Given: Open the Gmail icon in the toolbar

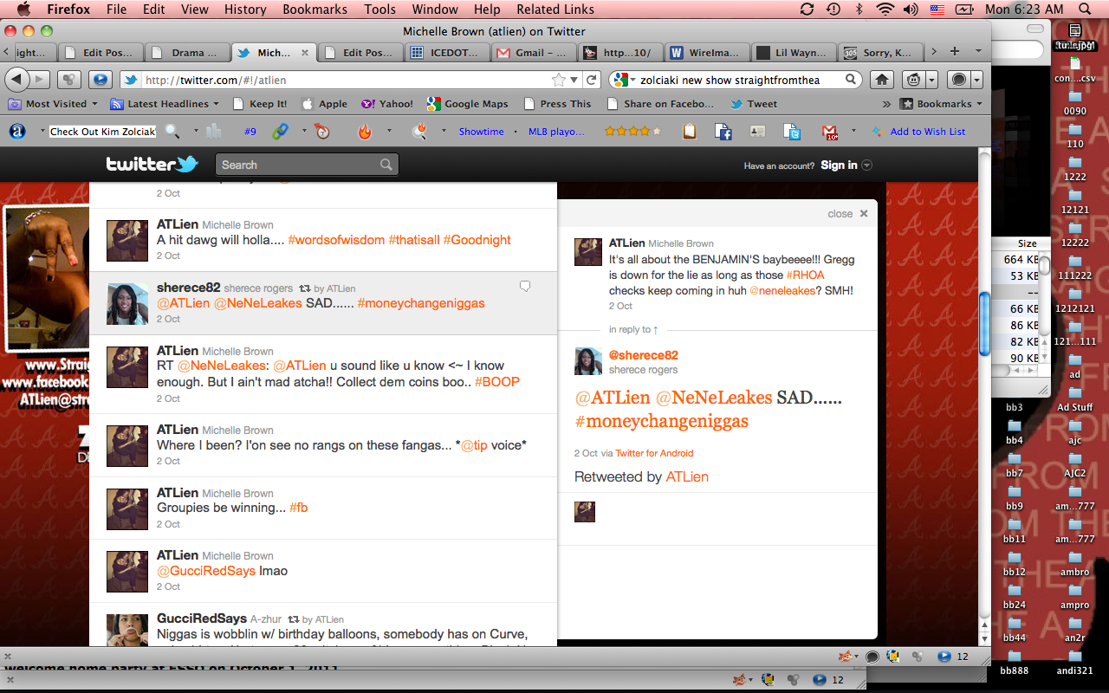Looking at the screenshot, I should [x=829, y=132].
